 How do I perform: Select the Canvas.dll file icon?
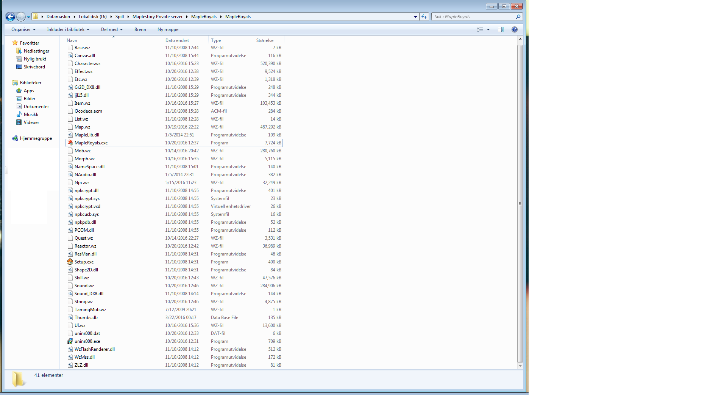70,56
